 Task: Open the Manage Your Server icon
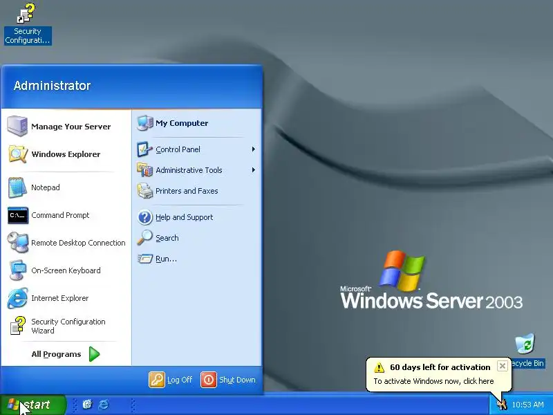click(17, 126)
